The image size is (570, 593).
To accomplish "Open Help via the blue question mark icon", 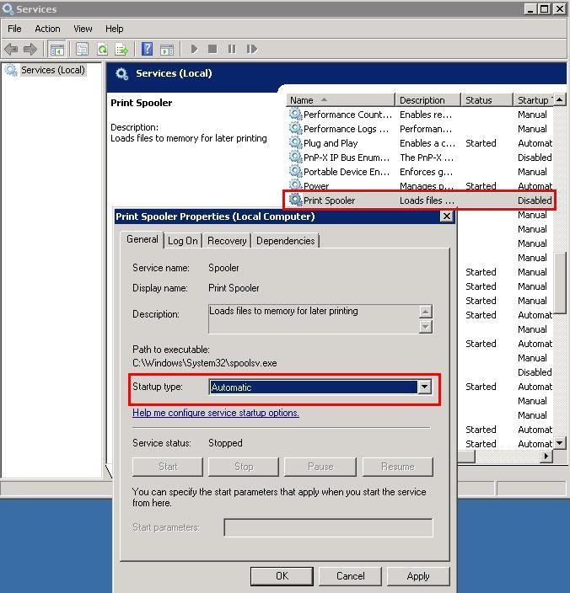I will [x=148, y=50].
